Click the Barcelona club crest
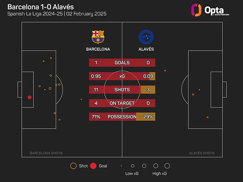The height and width of the screenshot is (182, 243). coord(98,37)
